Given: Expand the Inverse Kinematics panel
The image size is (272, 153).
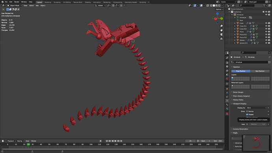Looking at the screenshot, I should click(x=240, y=129).
